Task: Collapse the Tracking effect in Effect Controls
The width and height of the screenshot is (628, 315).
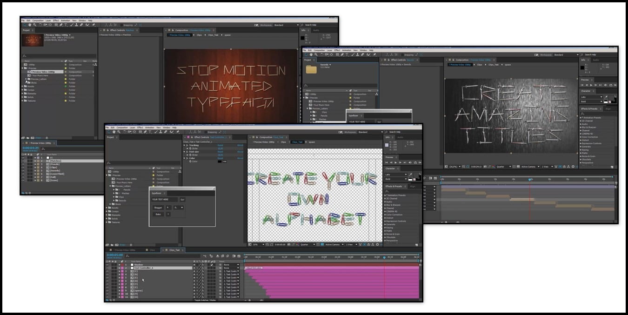Action: pos(184,145)
